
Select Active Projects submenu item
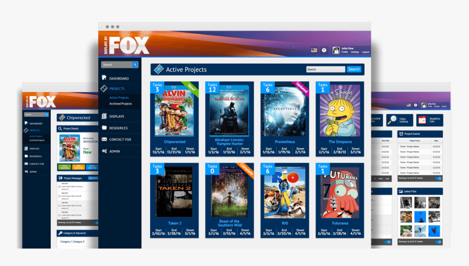tap(119, 98)
